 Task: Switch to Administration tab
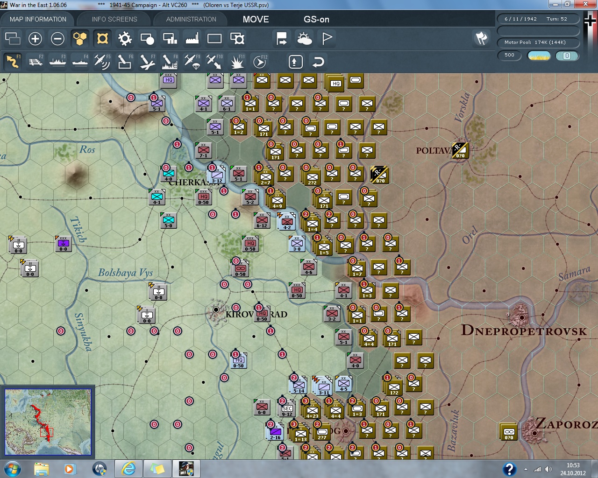coord(191,19)
